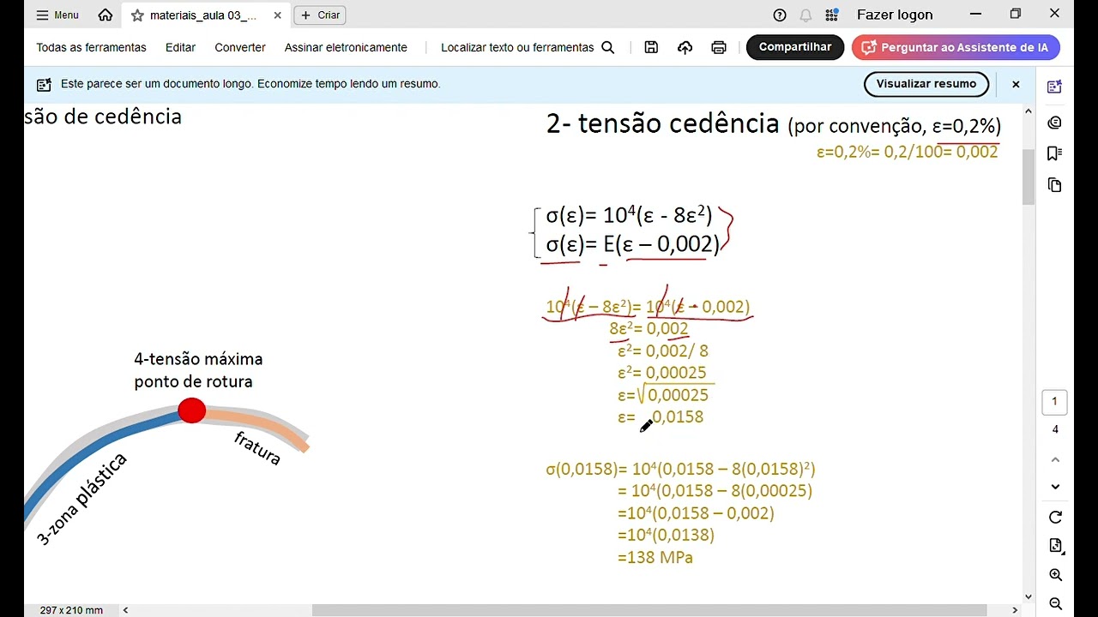Click the '8ε²= 0,002' equation line

(x=649, y=329)
